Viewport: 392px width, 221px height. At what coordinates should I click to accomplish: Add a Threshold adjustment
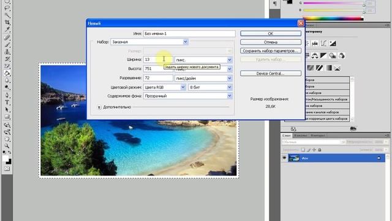319,68
